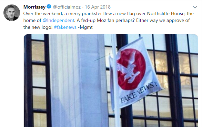
Task: Open the #fakenews hashtag
Action: click(x=65, y=27)
